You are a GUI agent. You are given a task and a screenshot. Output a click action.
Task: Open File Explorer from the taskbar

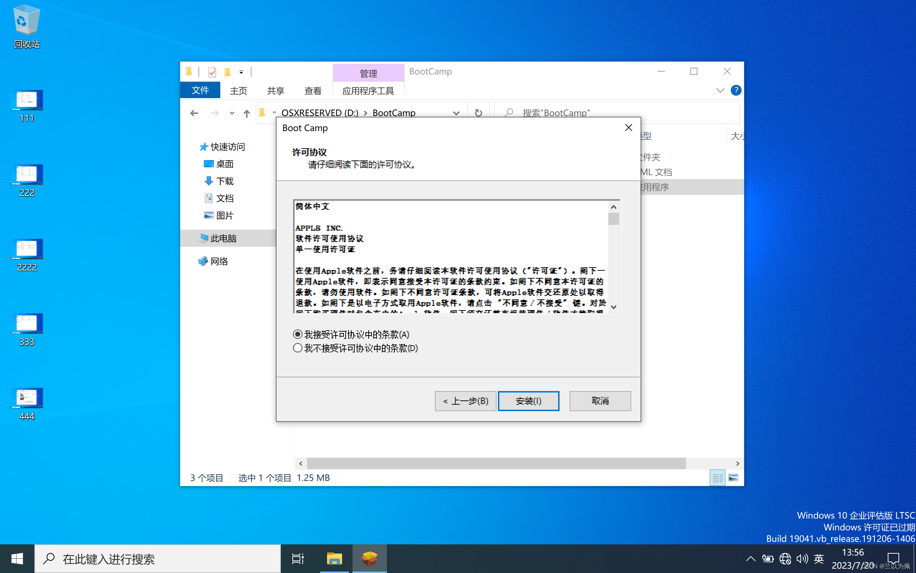click(334, 558)
